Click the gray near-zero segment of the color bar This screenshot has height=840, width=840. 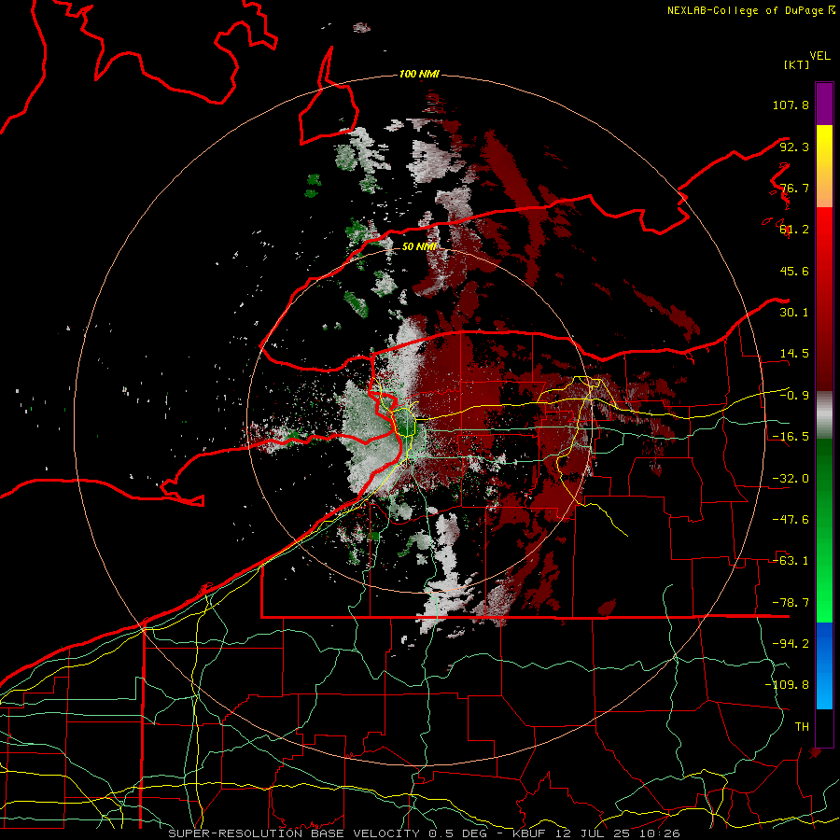[824, 415]
